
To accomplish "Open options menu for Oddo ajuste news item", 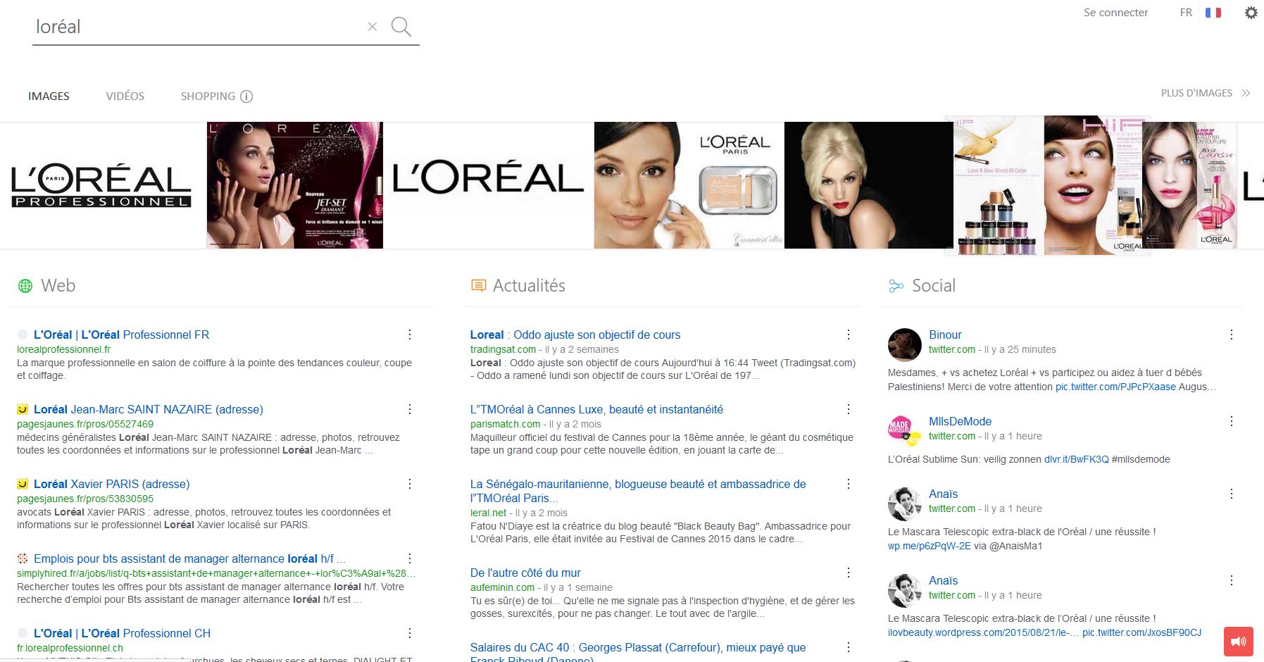I will click(x=849, y=335).
